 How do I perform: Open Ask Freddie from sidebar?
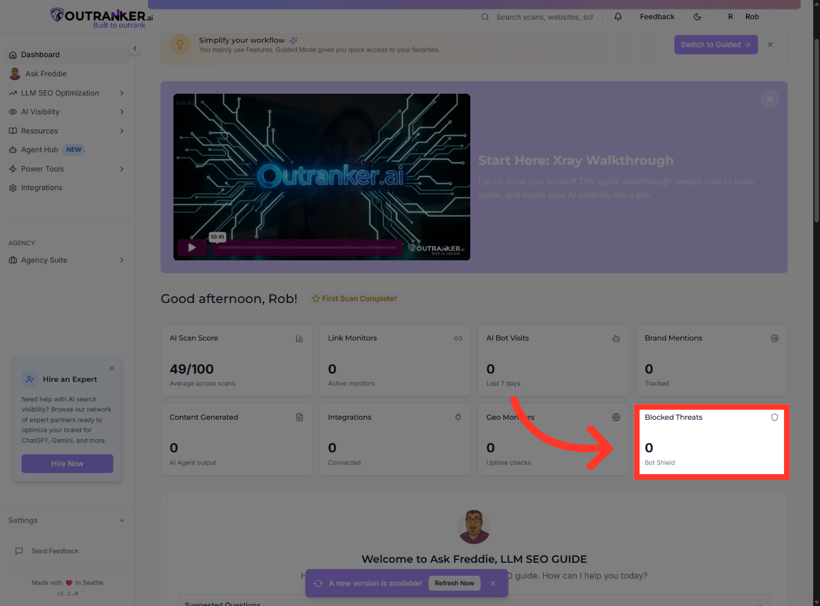coord(46,74)
